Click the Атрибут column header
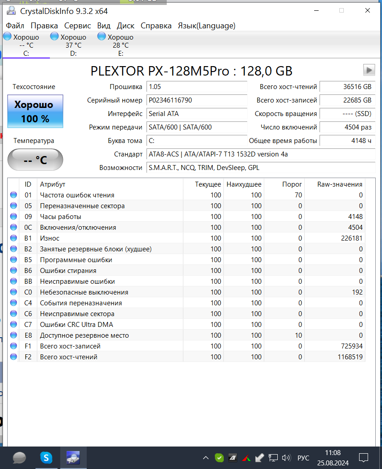This screenshot has height=469, width=382. coord(110,184)
